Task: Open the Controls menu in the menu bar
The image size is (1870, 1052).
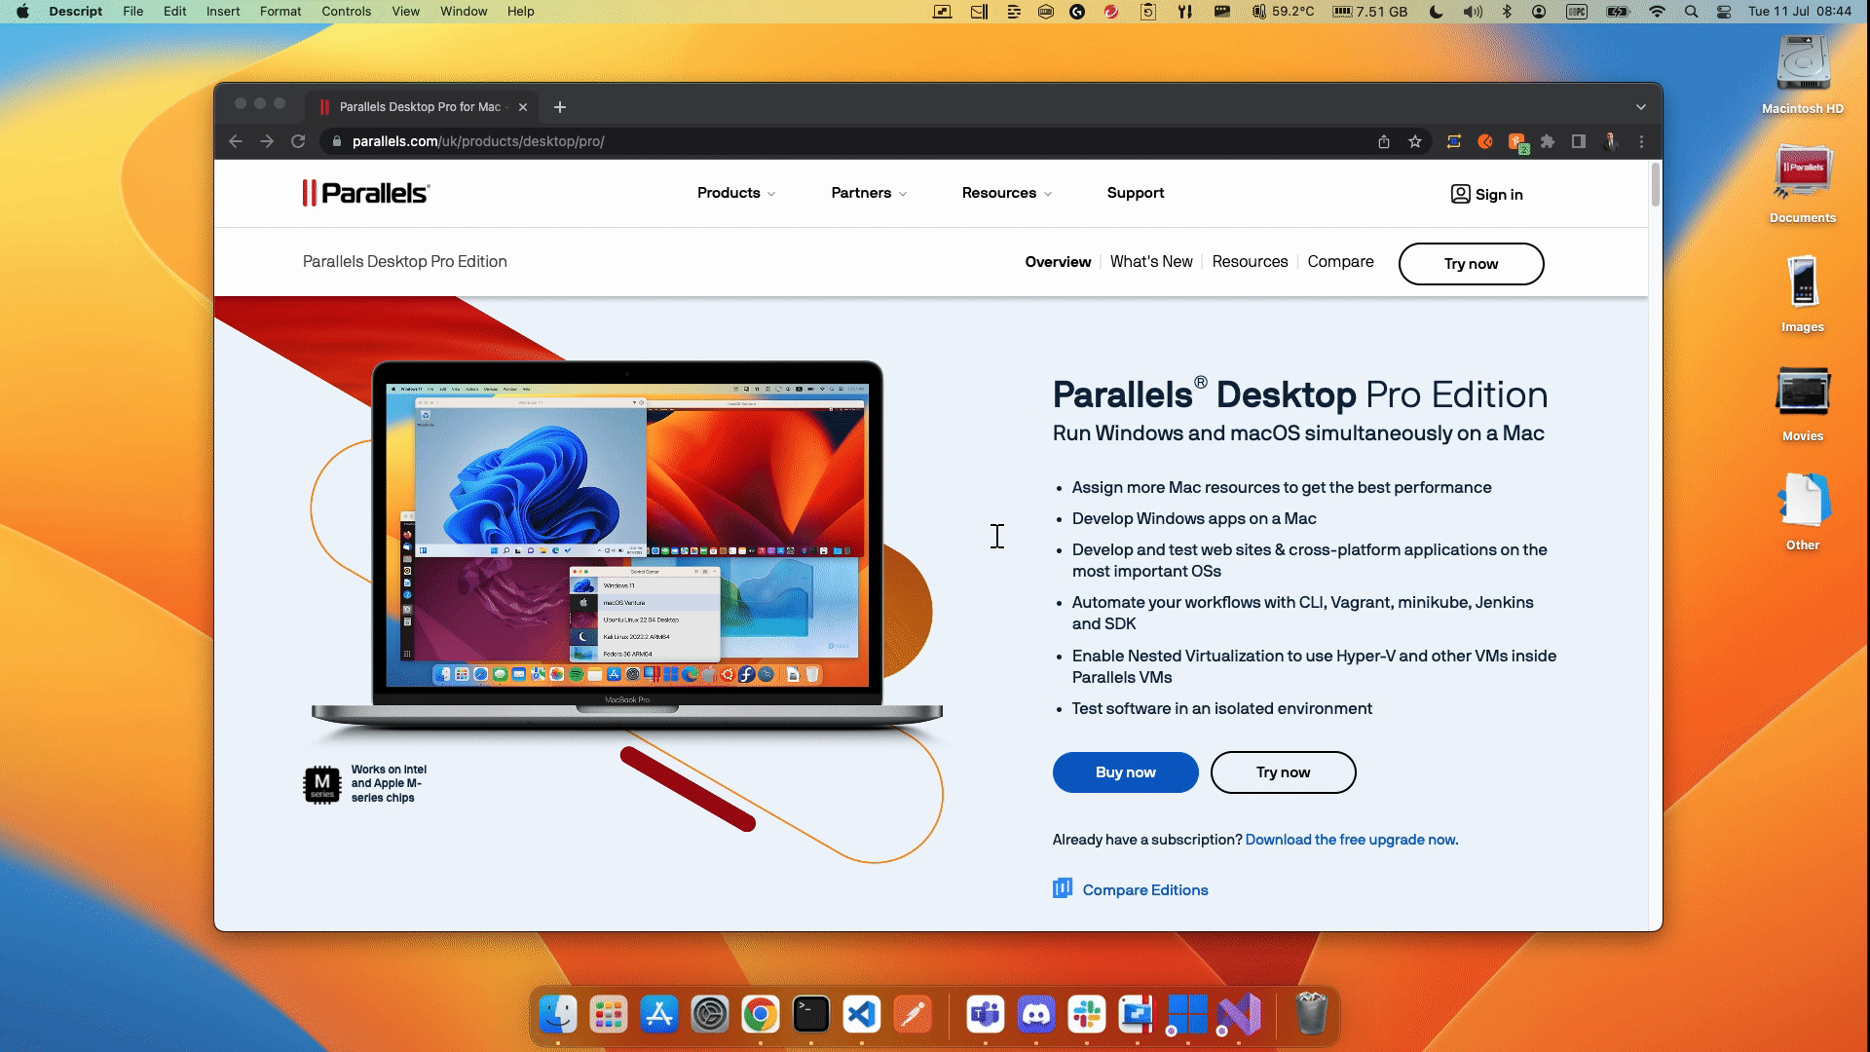Action: click(x=346, y=11)
